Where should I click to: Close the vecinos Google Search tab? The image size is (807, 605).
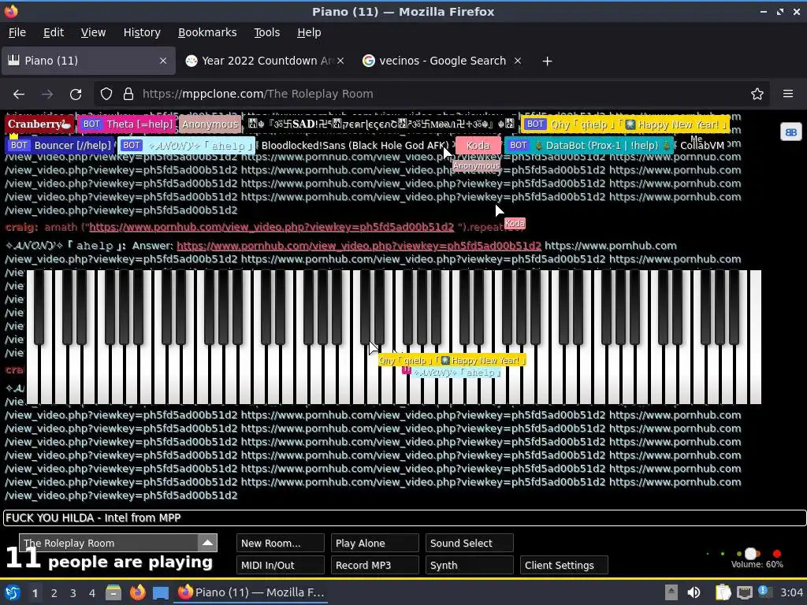tap(518, 61)
